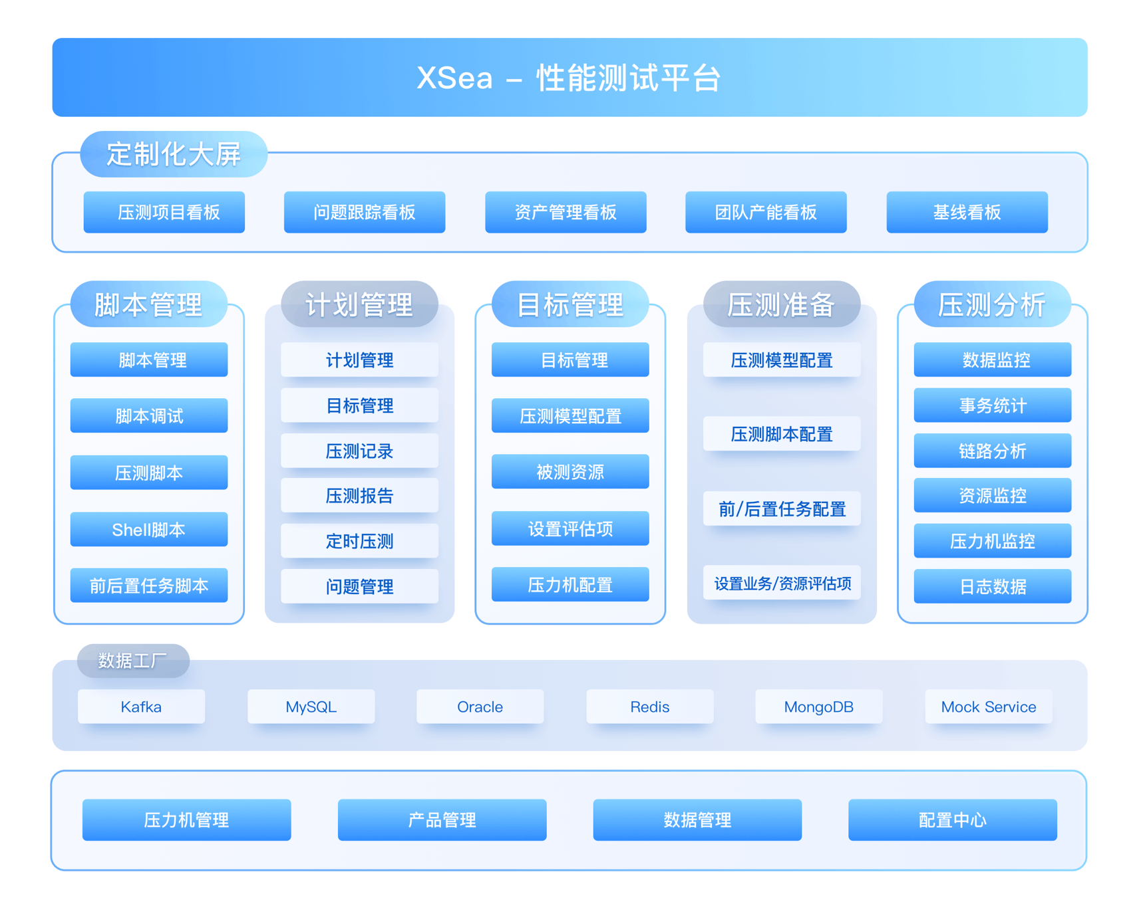The width and height of the screenshot is (1139, 900).
Task: Click the 压测准备 column header pill
Action: 782,304
